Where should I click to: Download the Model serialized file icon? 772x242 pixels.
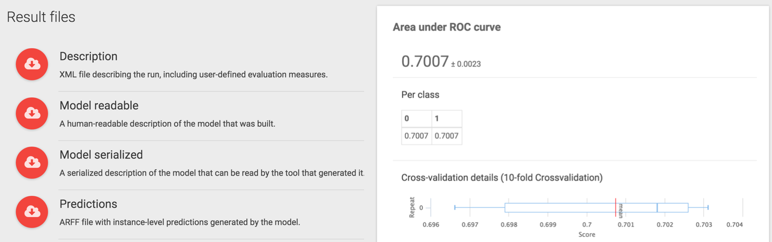[x=32, y=163]
